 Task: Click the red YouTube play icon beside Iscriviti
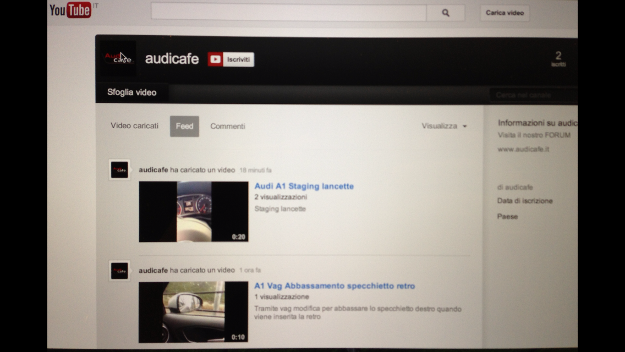tap(215, 59)
